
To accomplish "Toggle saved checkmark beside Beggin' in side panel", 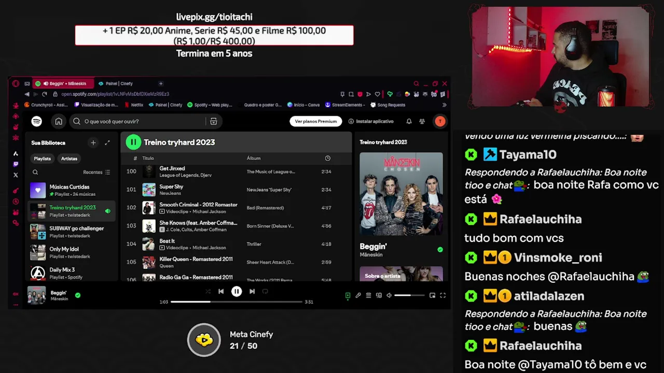I will point(440,250).
